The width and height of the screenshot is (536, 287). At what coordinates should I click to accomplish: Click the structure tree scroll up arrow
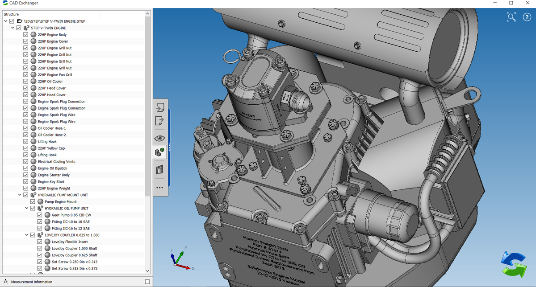tap(148, 14)
